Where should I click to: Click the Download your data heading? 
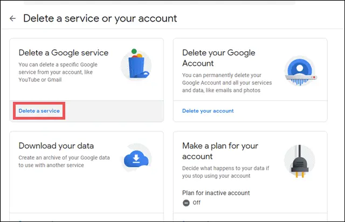(x=56, y=146)
